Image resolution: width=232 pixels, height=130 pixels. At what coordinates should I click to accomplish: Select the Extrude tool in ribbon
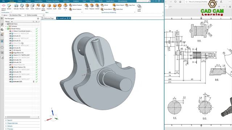click(16, 6)
